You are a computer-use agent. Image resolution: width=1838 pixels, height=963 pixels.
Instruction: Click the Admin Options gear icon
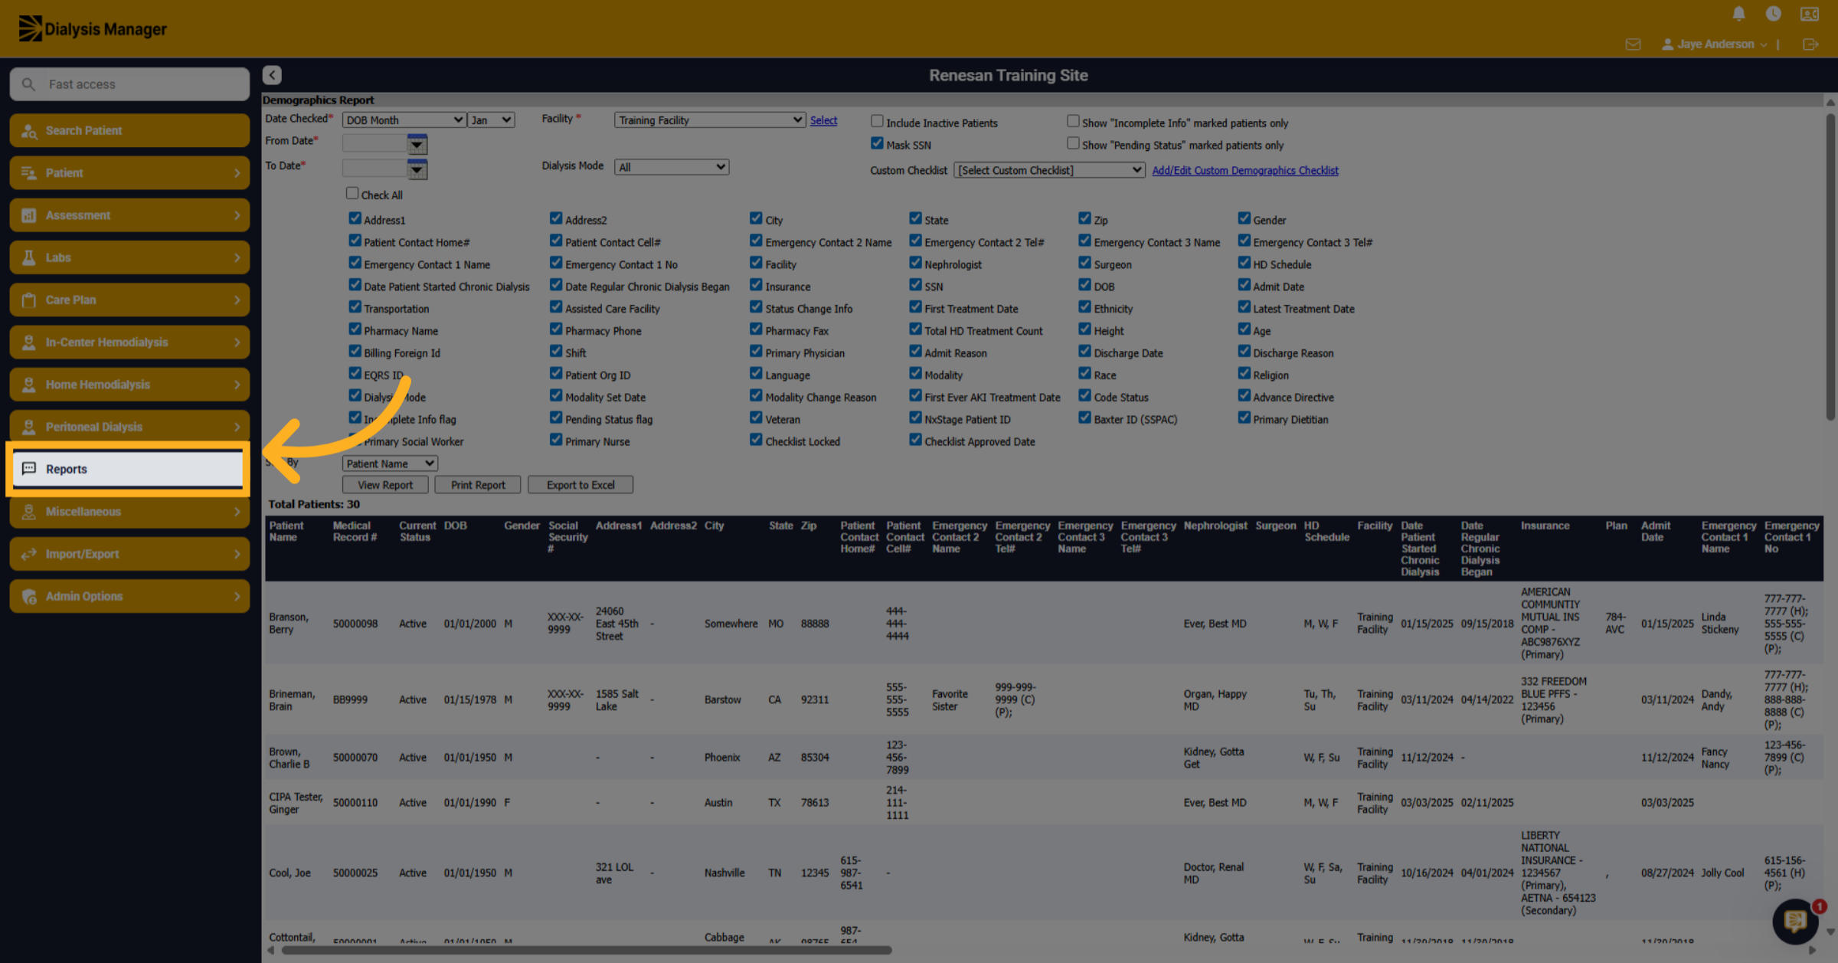[x=29, y=596]
